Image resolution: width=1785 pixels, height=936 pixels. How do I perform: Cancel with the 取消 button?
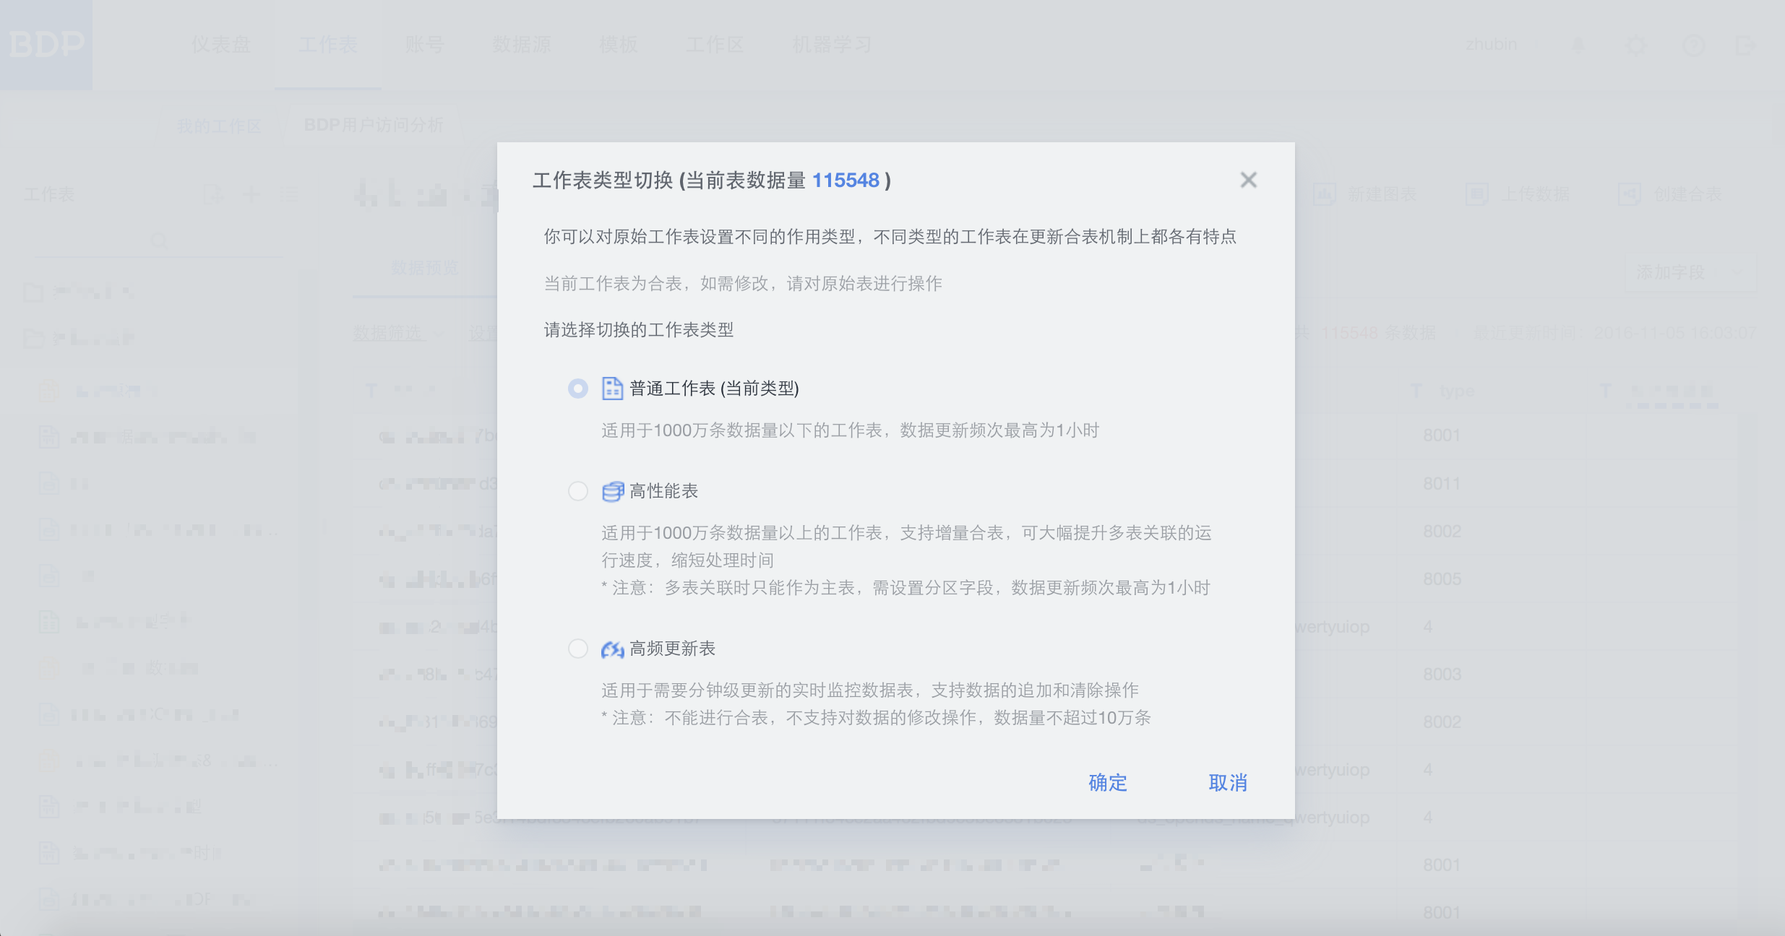tap(1228, 782)
